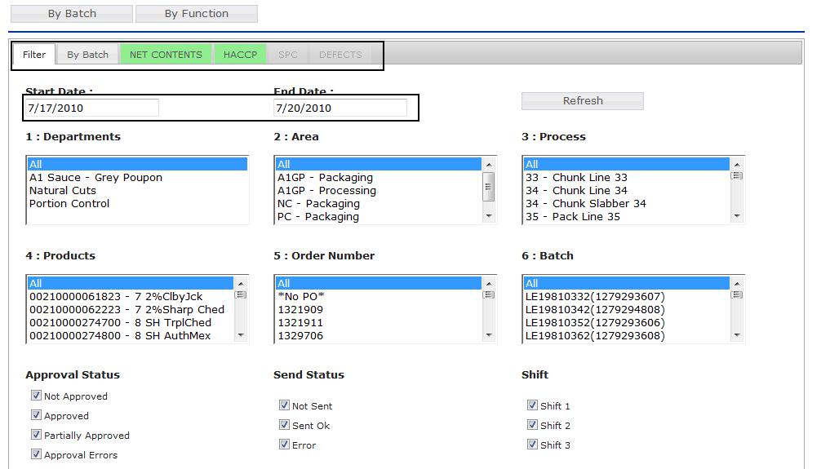Switch to the NET CONTENTS tab

point(166,55)
